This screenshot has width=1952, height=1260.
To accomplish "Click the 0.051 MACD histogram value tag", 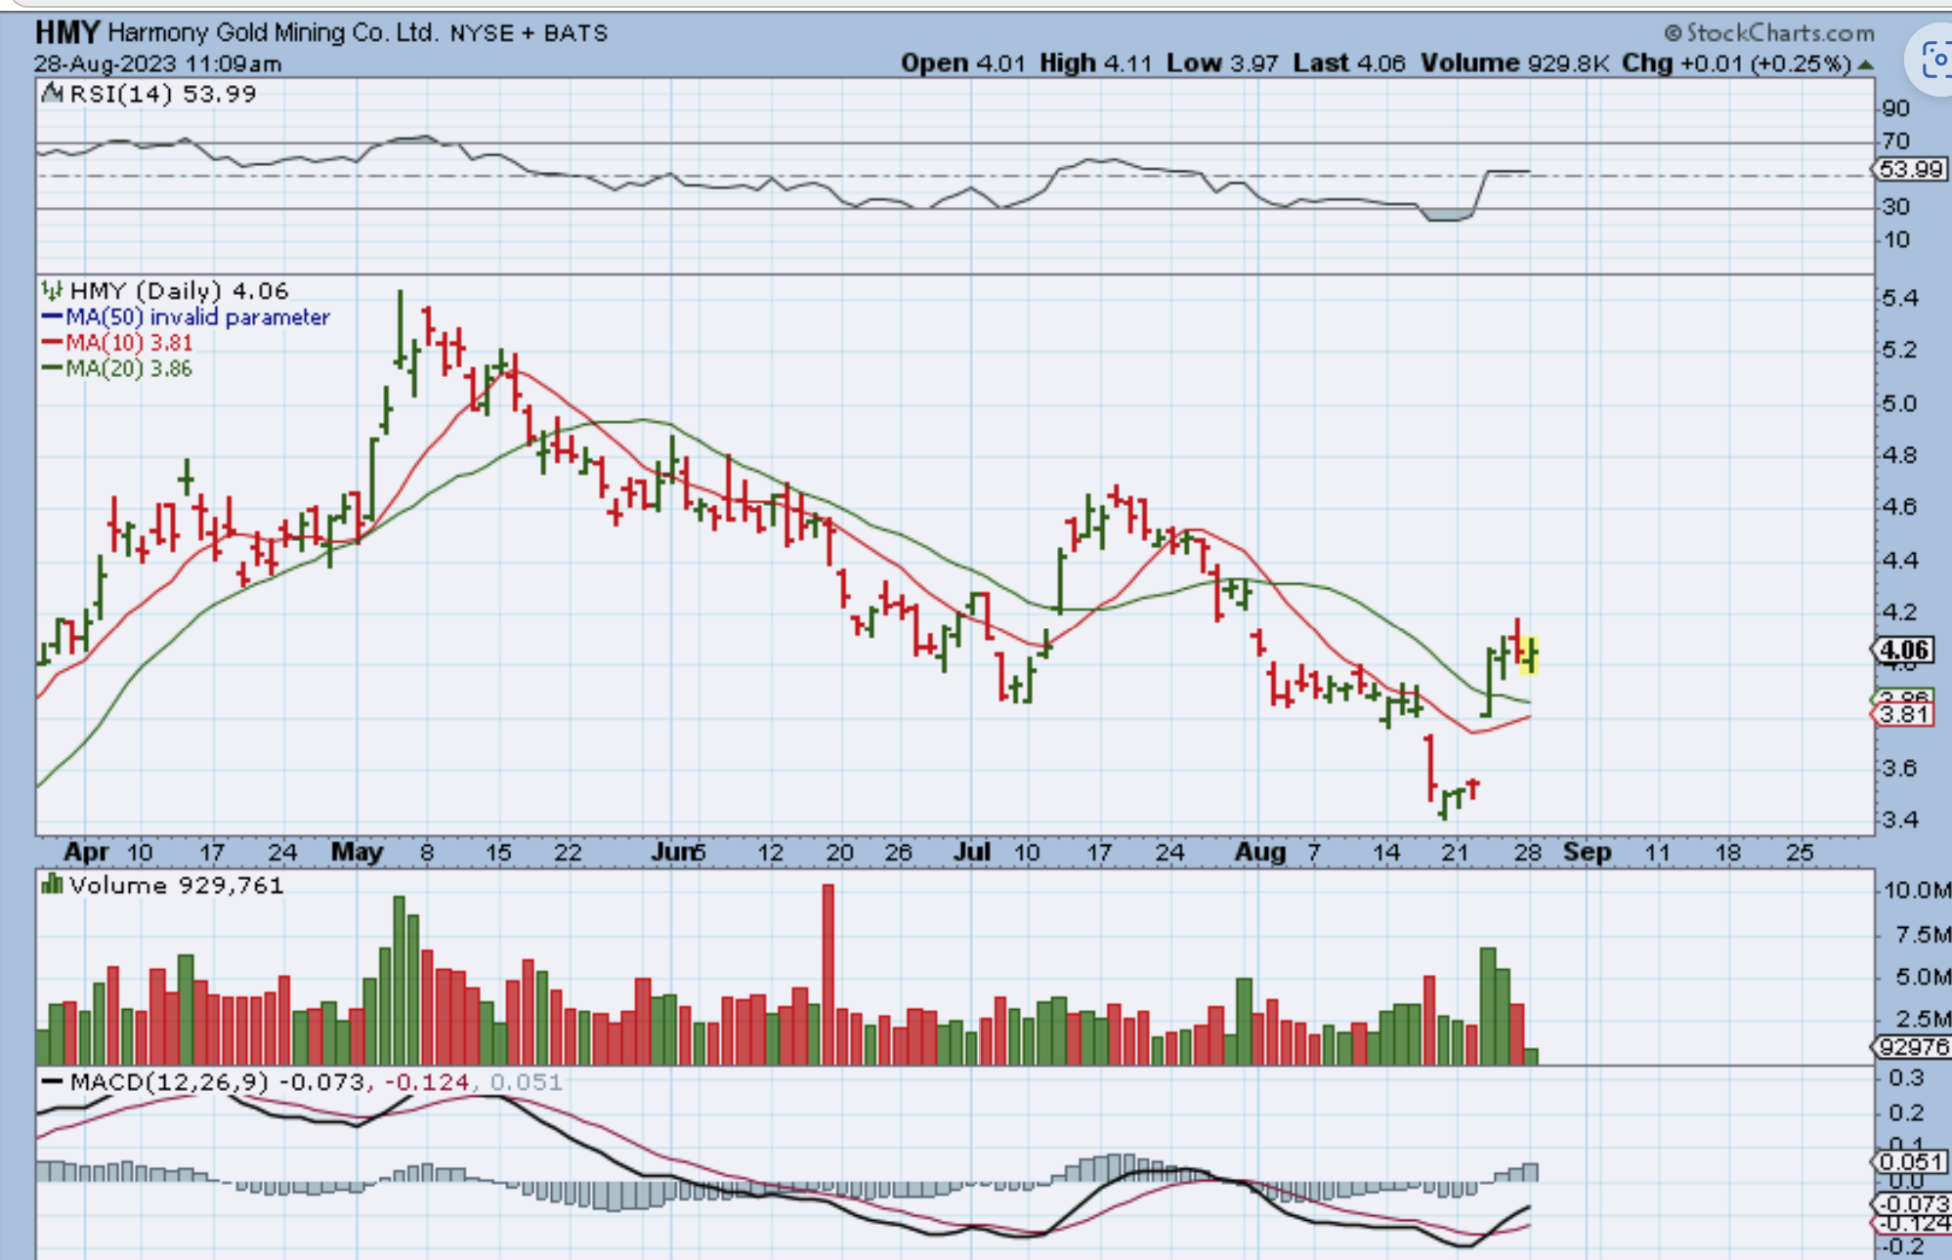I will (1910, 1161).
